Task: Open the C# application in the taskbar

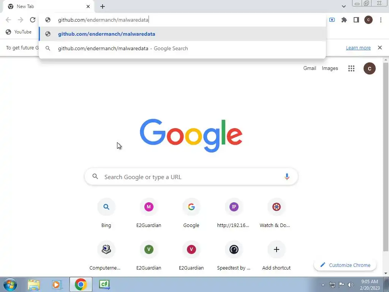Action: (104, 284)
